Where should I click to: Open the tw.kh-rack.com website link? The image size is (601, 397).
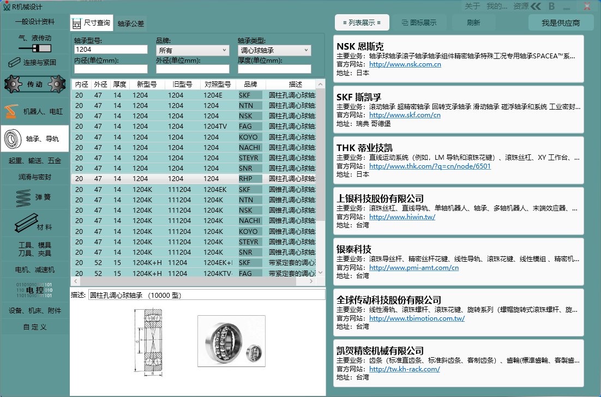(404, 369)
